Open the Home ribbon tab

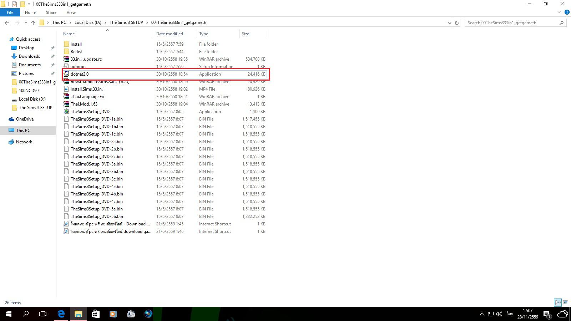tap(30, 12)
